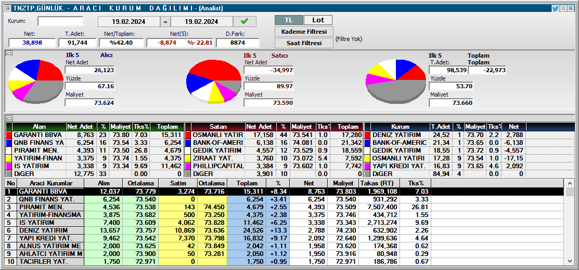Sort broker list by Takas (RT) header
Screen dimensions: 579x270
tap(379, 183)
